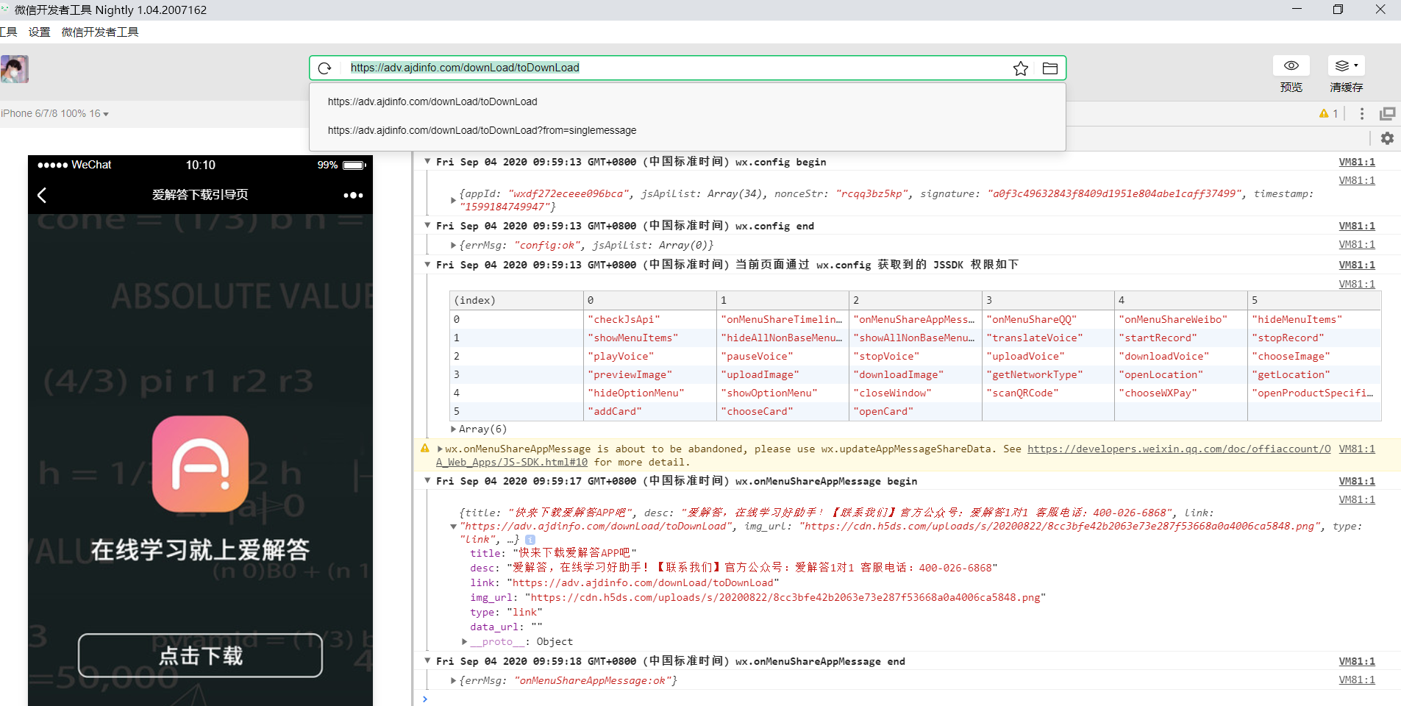
Task: Open VM81:1 link on onMenuShareAppMessage end row
Action: pos(1357,661)
